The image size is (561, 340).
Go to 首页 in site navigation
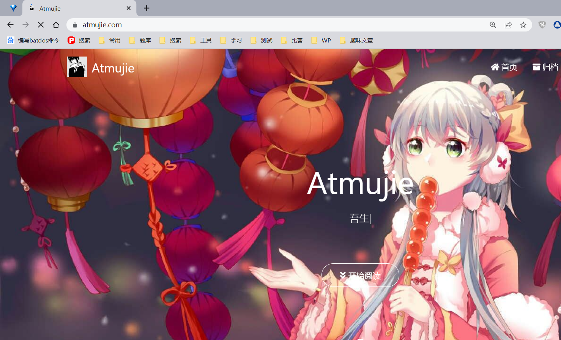point(504,67)
